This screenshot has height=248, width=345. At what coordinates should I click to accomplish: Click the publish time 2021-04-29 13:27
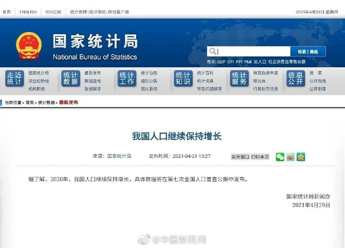191,156
